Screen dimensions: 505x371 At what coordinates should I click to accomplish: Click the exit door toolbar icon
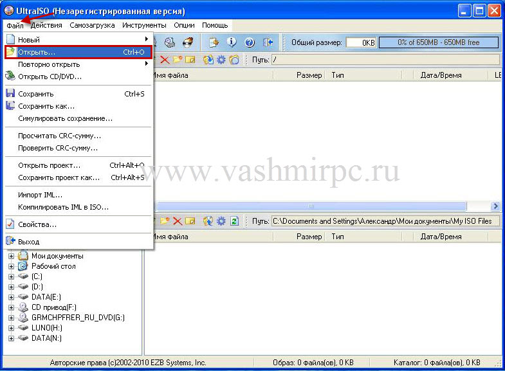click(268, 42)
